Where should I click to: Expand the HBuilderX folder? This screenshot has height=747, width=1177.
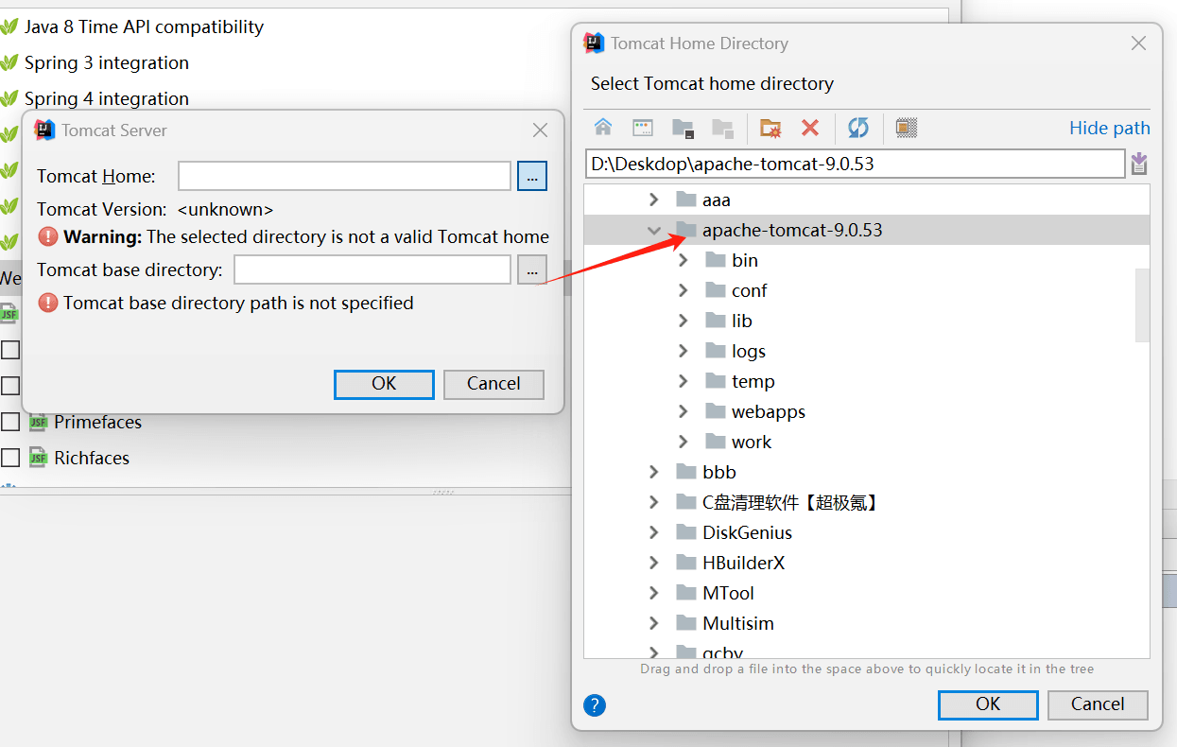click(x=653, y=563)
